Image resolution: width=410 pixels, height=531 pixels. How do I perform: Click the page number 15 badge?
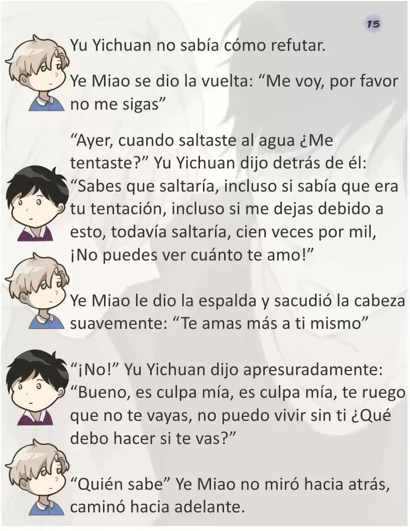coord(373,24)
